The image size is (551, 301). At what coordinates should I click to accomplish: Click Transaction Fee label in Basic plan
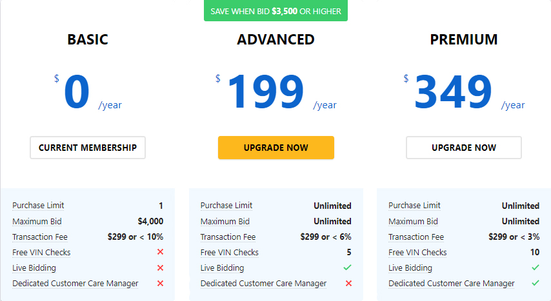[40, 237]
